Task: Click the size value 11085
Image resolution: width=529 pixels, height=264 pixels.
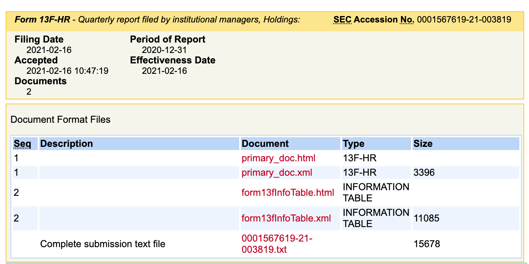Action: click(x=426, y=218)
